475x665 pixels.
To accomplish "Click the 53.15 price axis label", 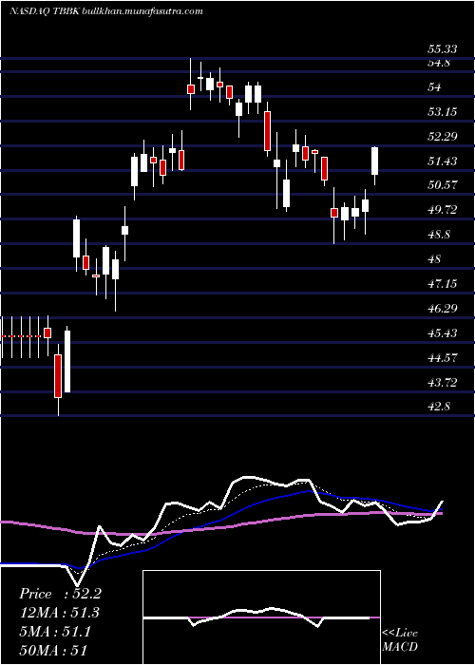I will point(443,111).
